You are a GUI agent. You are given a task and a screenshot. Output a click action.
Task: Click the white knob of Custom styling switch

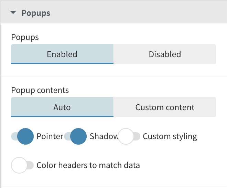[126, 136]
